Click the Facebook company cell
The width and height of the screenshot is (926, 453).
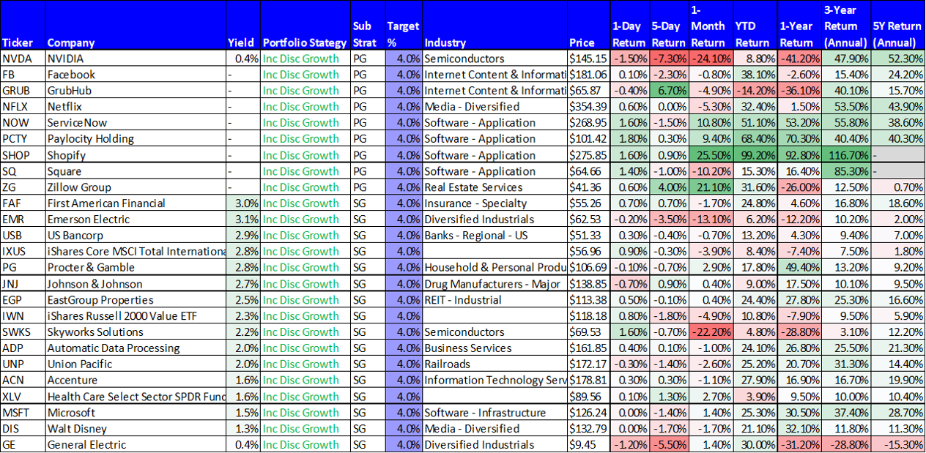coord(136,75)
